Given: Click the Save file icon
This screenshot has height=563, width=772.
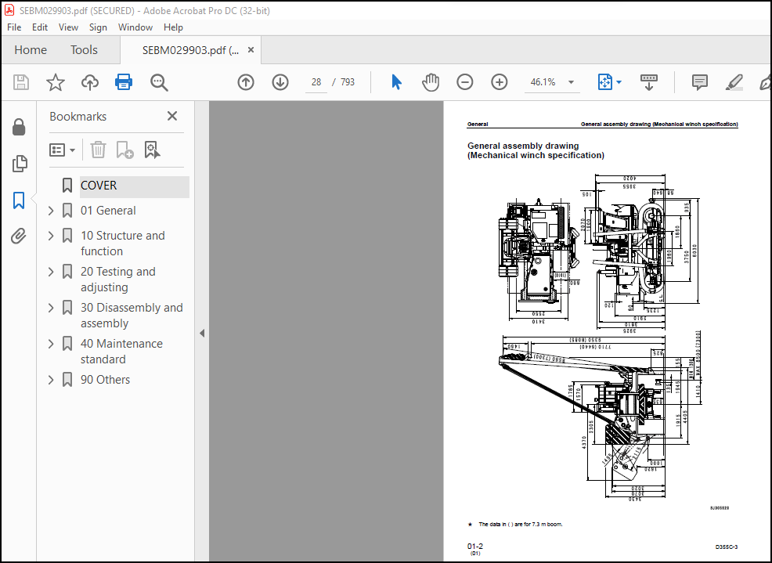Looking at the screenshot, I should point(20,82).
